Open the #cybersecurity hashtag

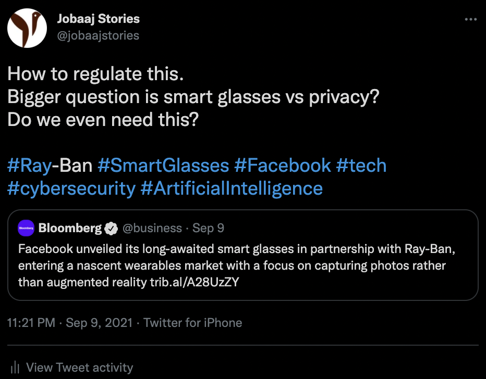coord(71,188)
